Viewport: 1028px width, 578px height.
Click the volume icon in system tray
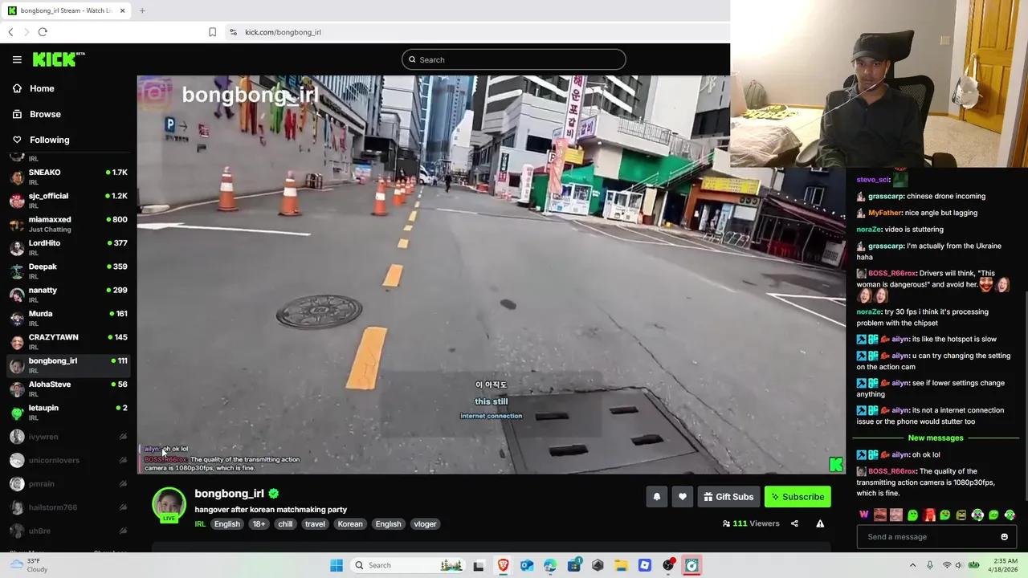[960, 565]
